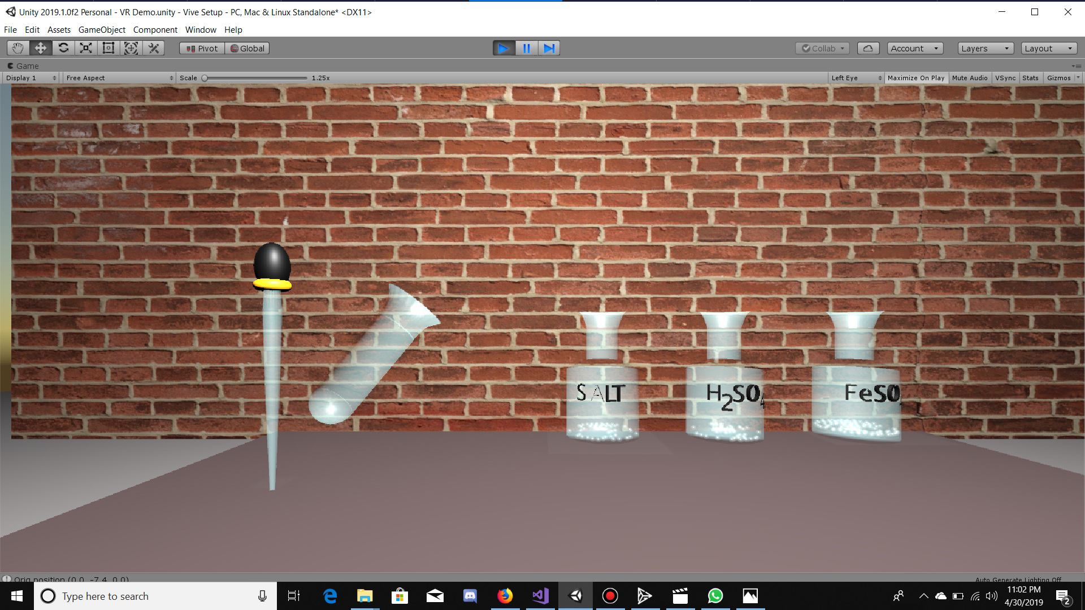Open the Window menu
1085x610 pixels.
click(x=201, y=29)
